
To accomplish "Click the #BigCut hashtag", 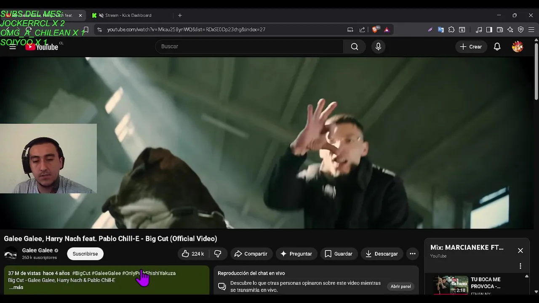I will click(x=81, y=273).
